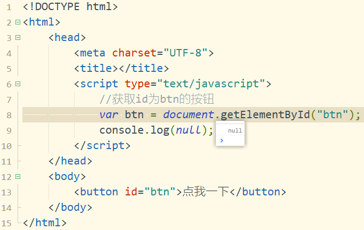Click the closing </body> tag
This screenshot has width=364, height=230.
[70, 207]
